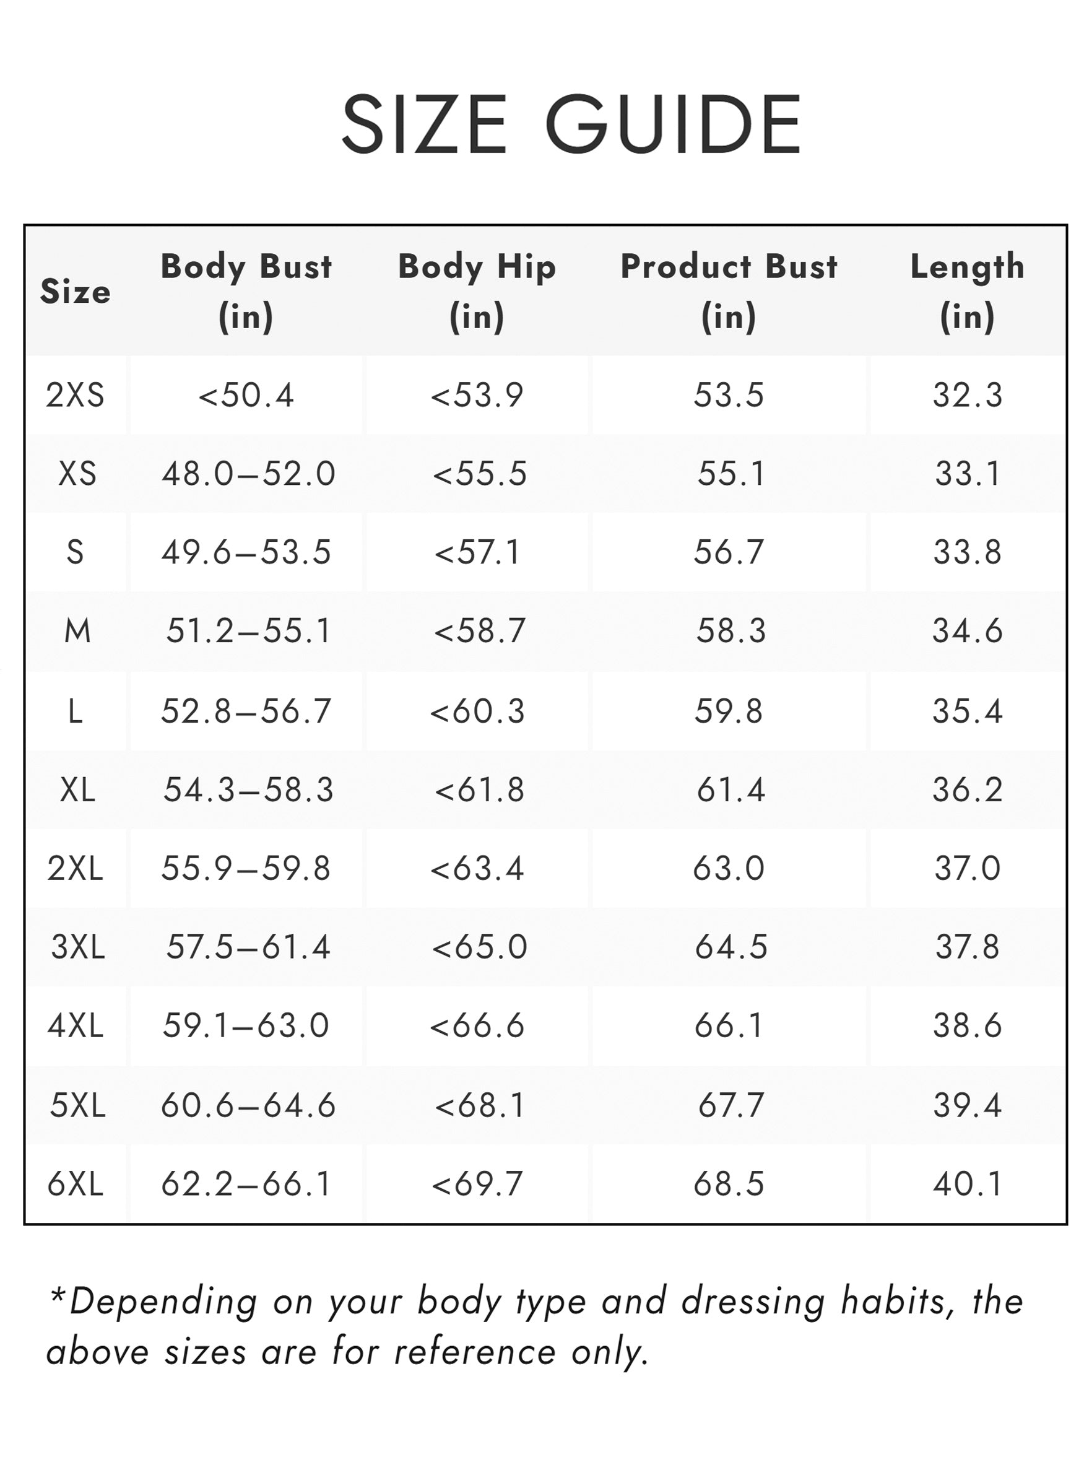Click the XL size label
The width and height of the screenshot is (1084, 1457).
[77, 789]
